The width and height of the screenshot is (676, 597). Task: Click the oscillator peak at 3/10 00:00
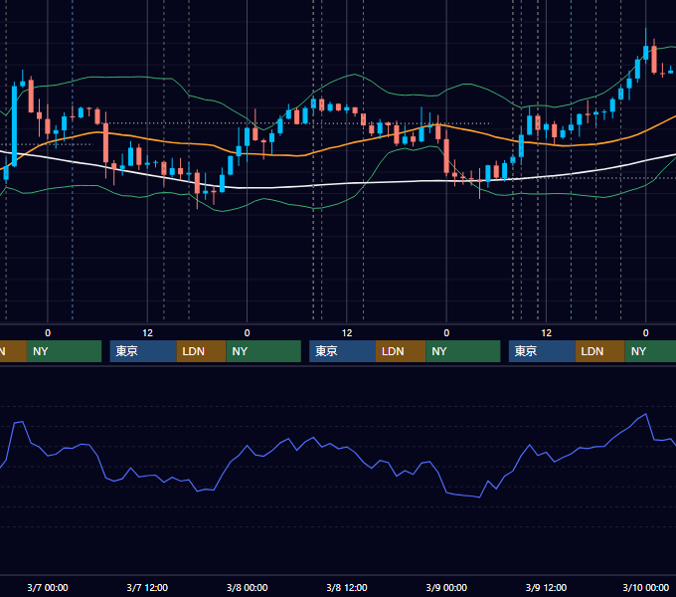[x=645, y=415]
